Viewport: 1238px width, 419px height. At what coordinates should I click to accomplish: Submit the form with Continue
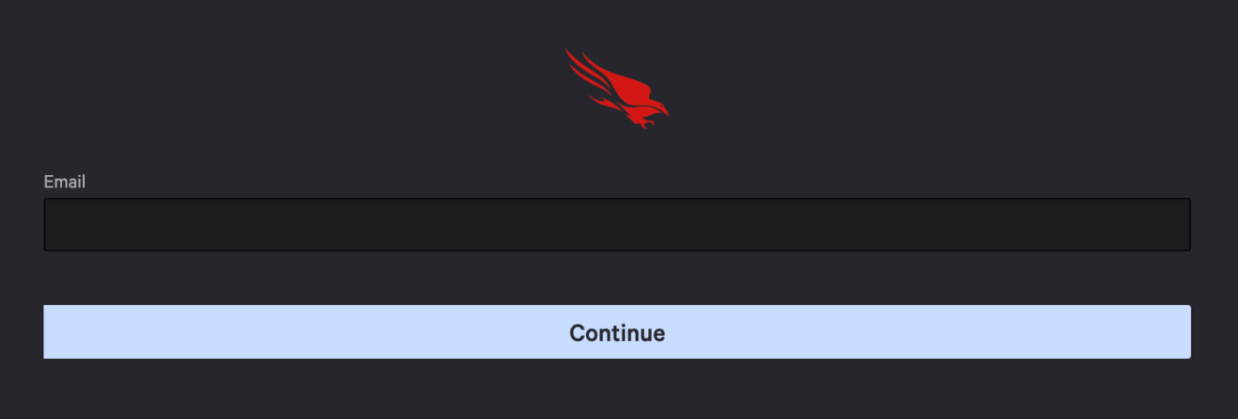coord(617,332)
